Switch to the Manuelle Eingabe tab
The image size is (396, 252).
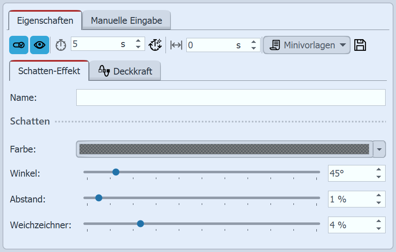pos(126,20)
